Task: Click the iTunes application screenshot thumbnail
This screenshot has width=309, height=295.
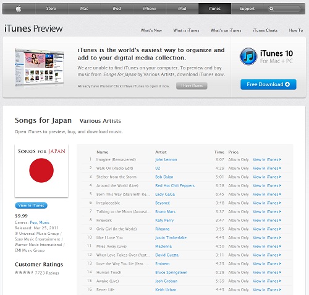Action: [x=40, y=67]
